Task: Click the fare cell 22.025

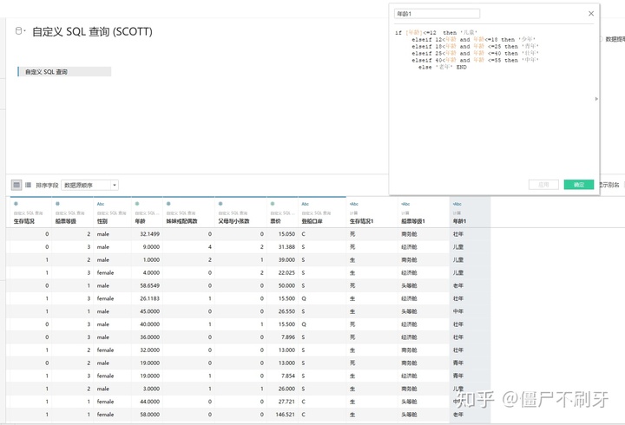Action: 286,273
